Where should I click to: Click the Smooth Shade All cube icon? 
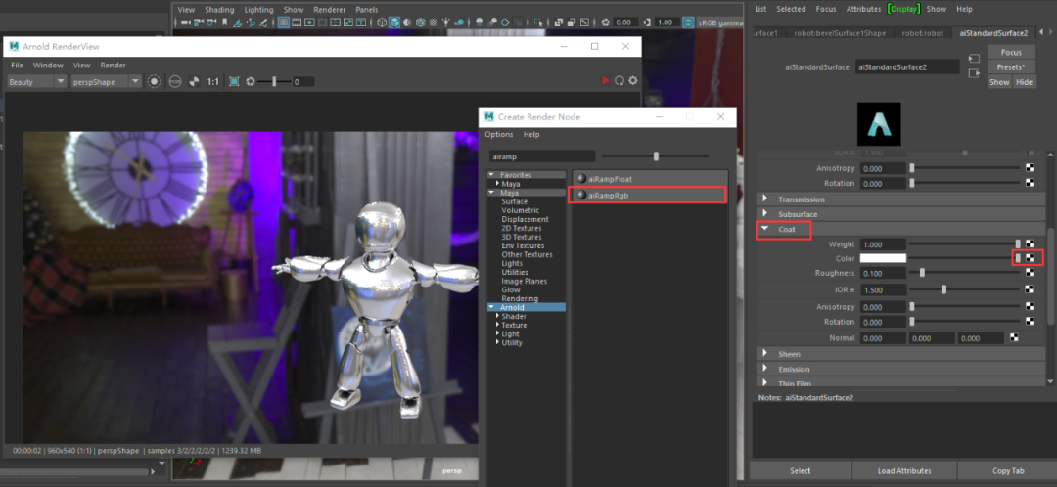(394, 22)
